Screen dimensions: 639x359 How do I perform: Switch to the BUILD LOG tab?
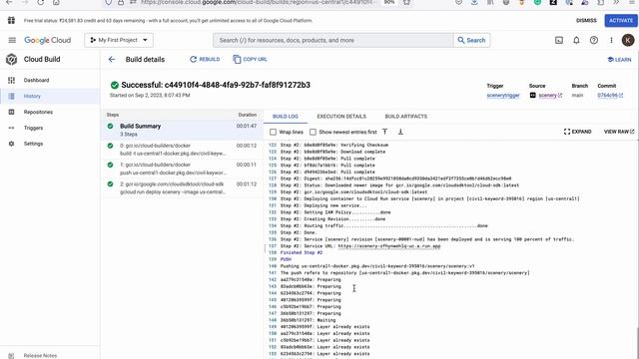click(x=286, y=117)
